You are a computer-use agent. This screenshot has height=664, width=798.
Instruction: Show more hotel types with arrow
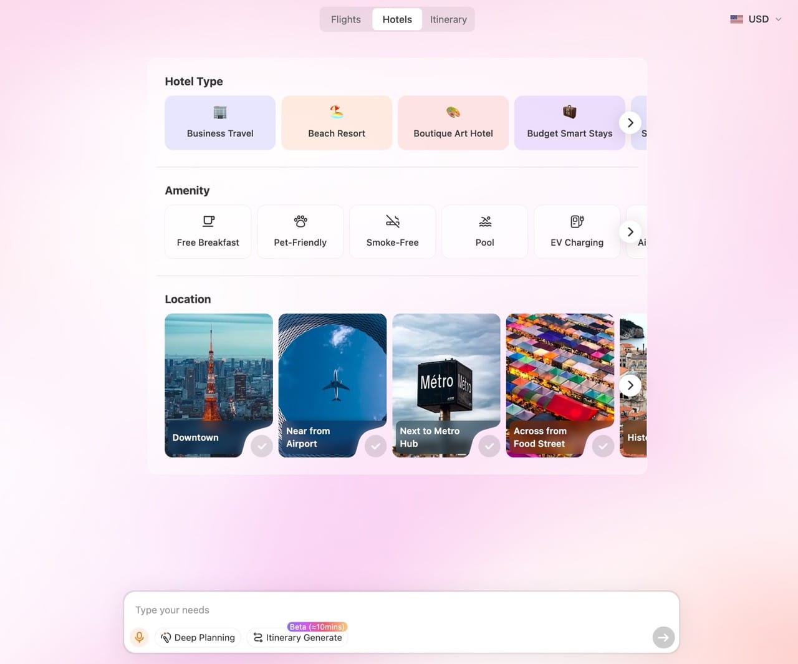(630, 123)
